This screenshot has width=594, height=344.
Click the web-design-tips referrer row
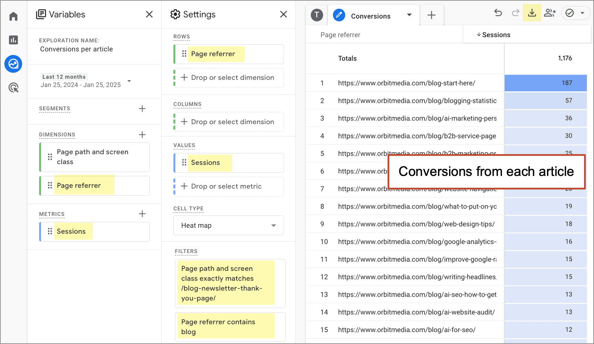pyautogui.click(x=416, y=224)
